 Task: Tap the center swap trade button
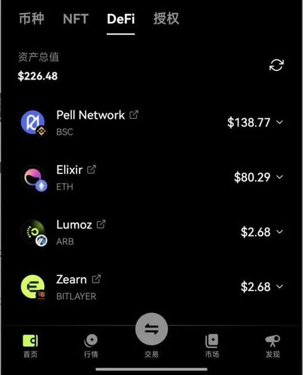[151, 329]
